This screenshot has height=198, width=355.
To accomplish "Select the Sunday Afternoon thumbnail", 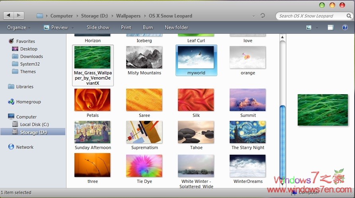I will pyautogui.click(x=92, y=132).
